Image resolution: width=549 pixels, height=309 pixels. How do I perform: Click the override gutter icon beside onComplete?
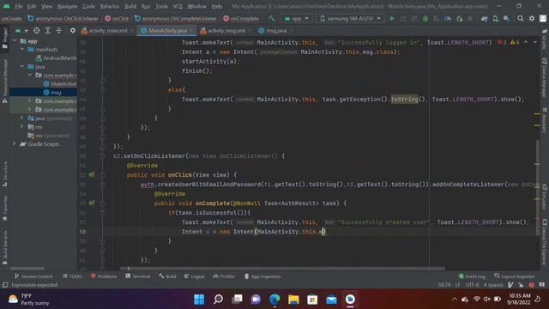pos(92,203)
